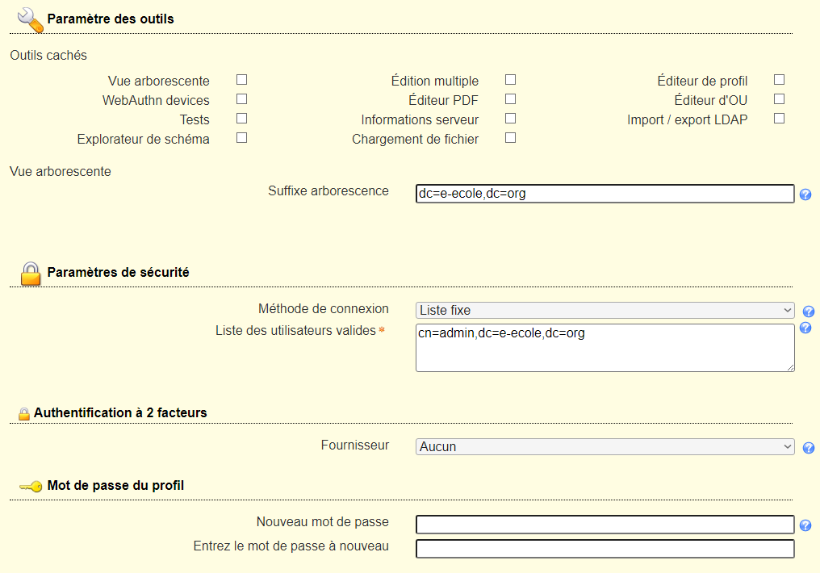Click the wrench icon of Paramètre des outils

point(30,19)
